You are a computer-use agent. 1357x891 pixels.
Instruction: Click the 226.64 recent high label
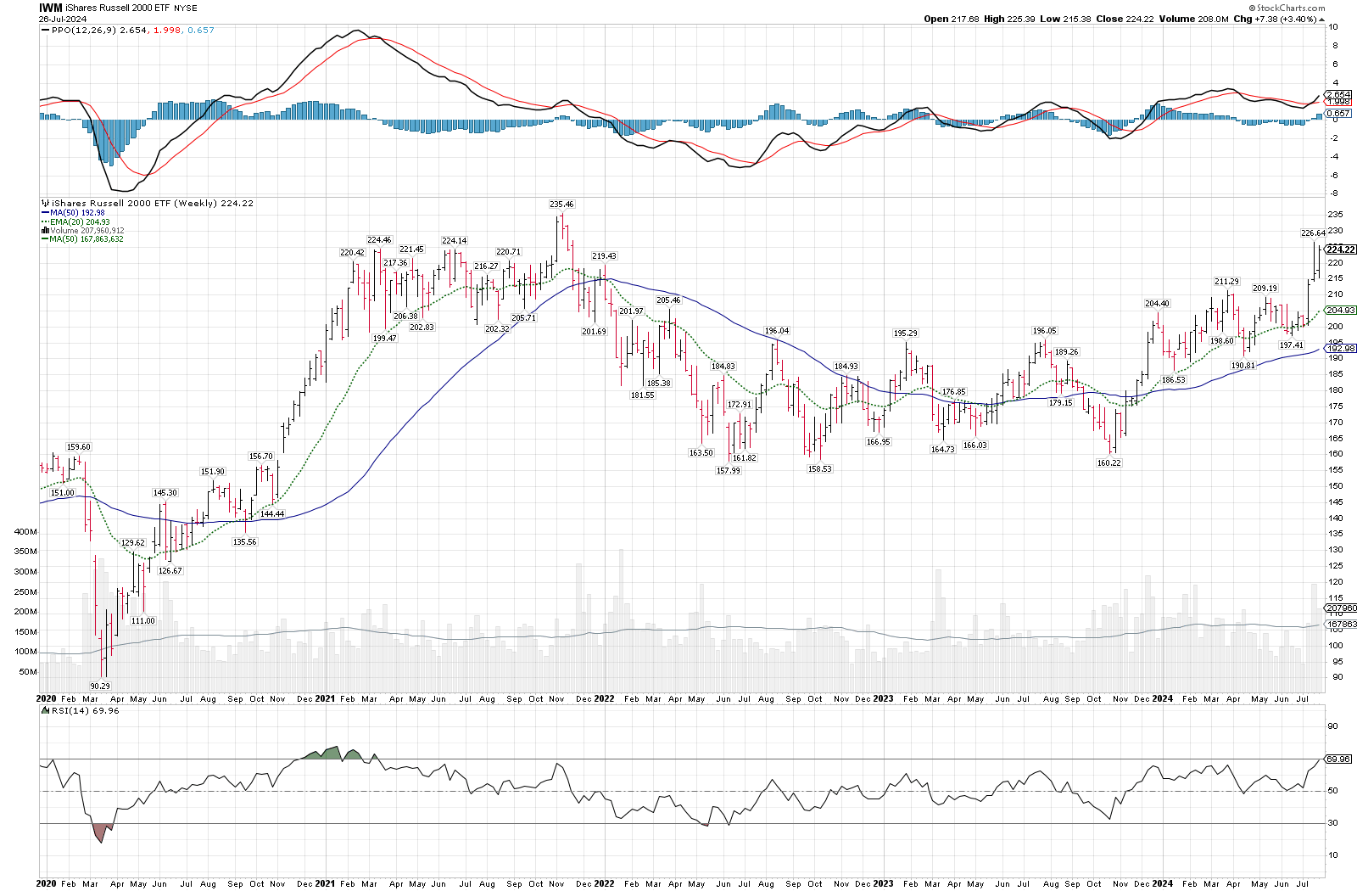(x=1313, y=233)
